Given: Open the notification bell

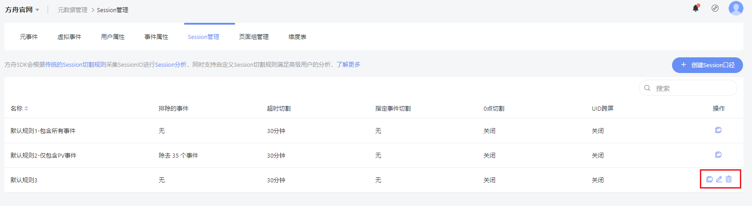Looking at the screenshot, I should [696, 8].
